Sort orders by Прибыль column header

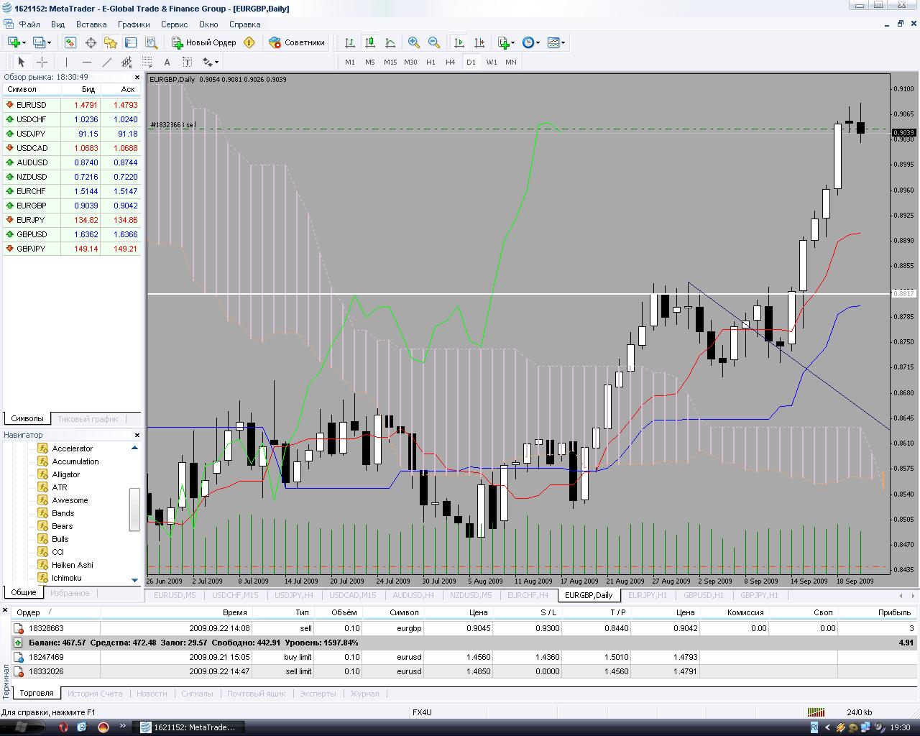point(878,612)
